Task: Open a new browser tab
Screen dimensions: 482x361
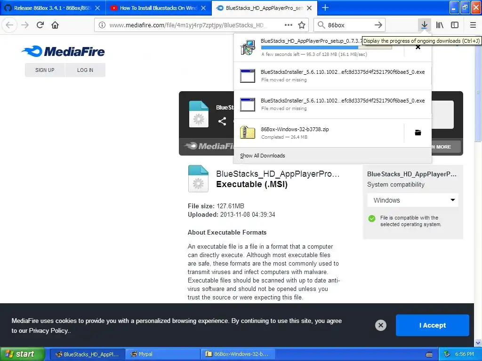Action: point(325,8)
